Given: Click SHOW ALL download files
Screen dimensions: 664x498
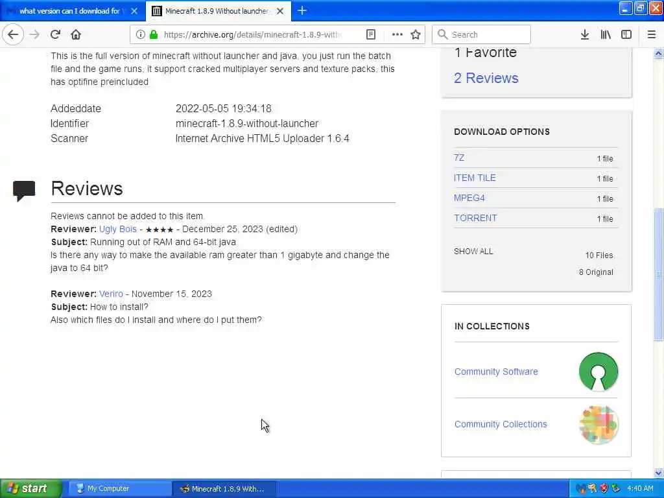Looking at the screenshot, I should (473, 251).
